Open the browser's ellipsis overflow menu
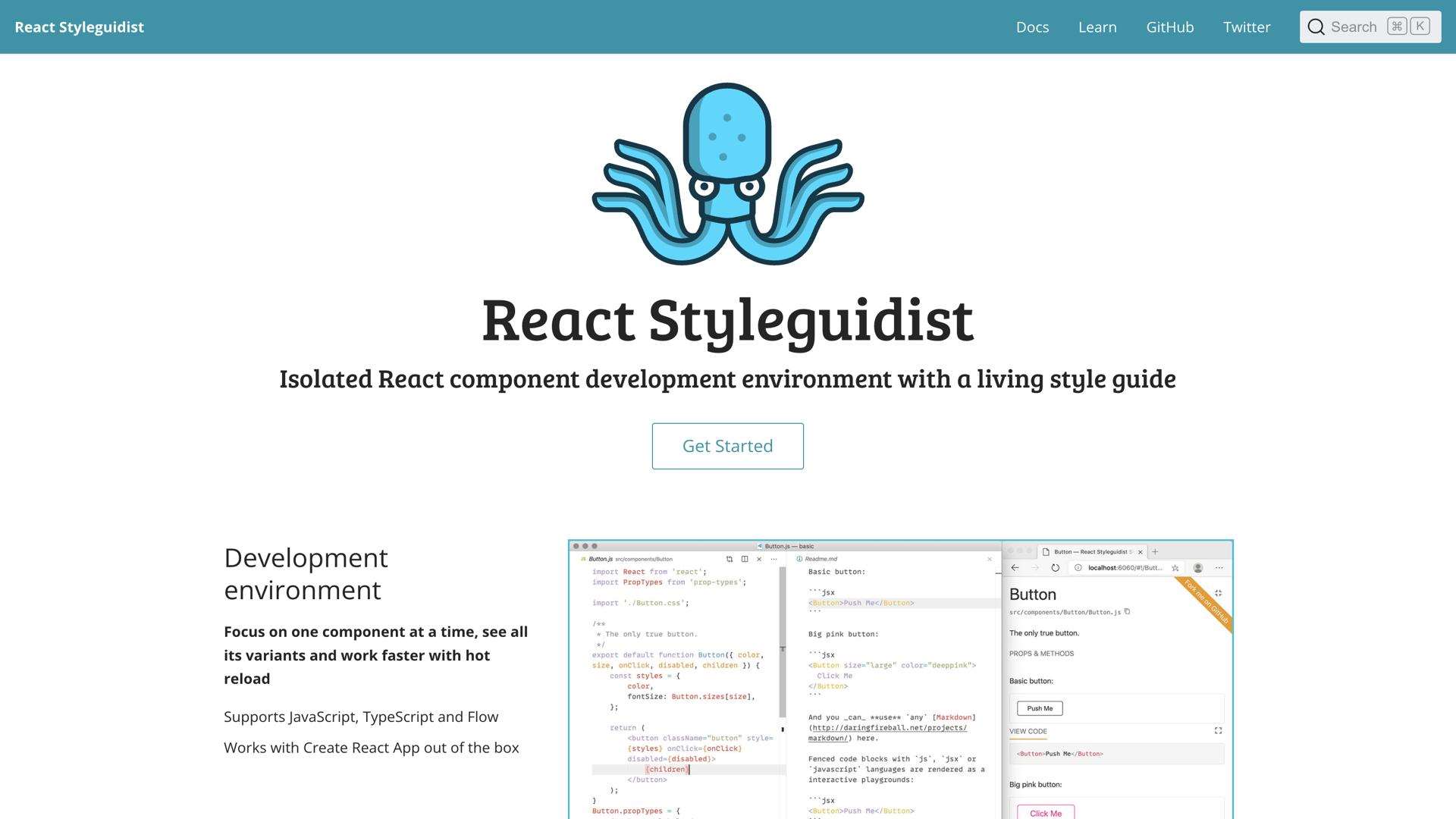 1219,567
